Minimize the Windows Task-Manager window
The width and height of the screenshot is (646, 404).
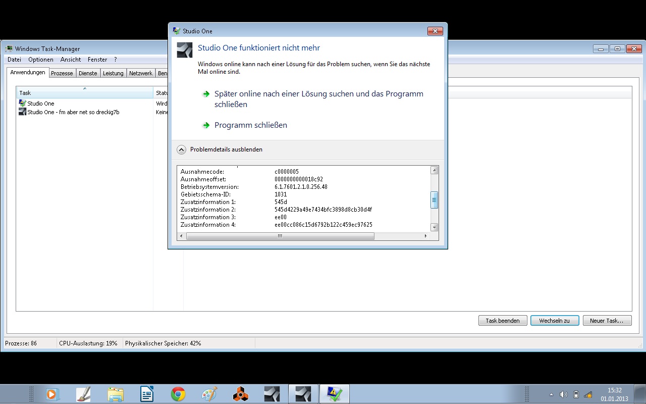(x=601, y=49)
